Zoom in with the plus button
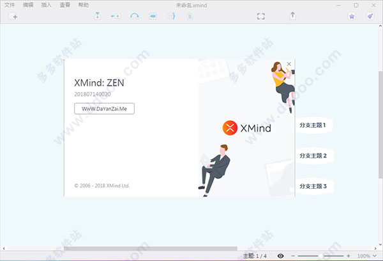This screenshot has width=383, height=261. 349,256
